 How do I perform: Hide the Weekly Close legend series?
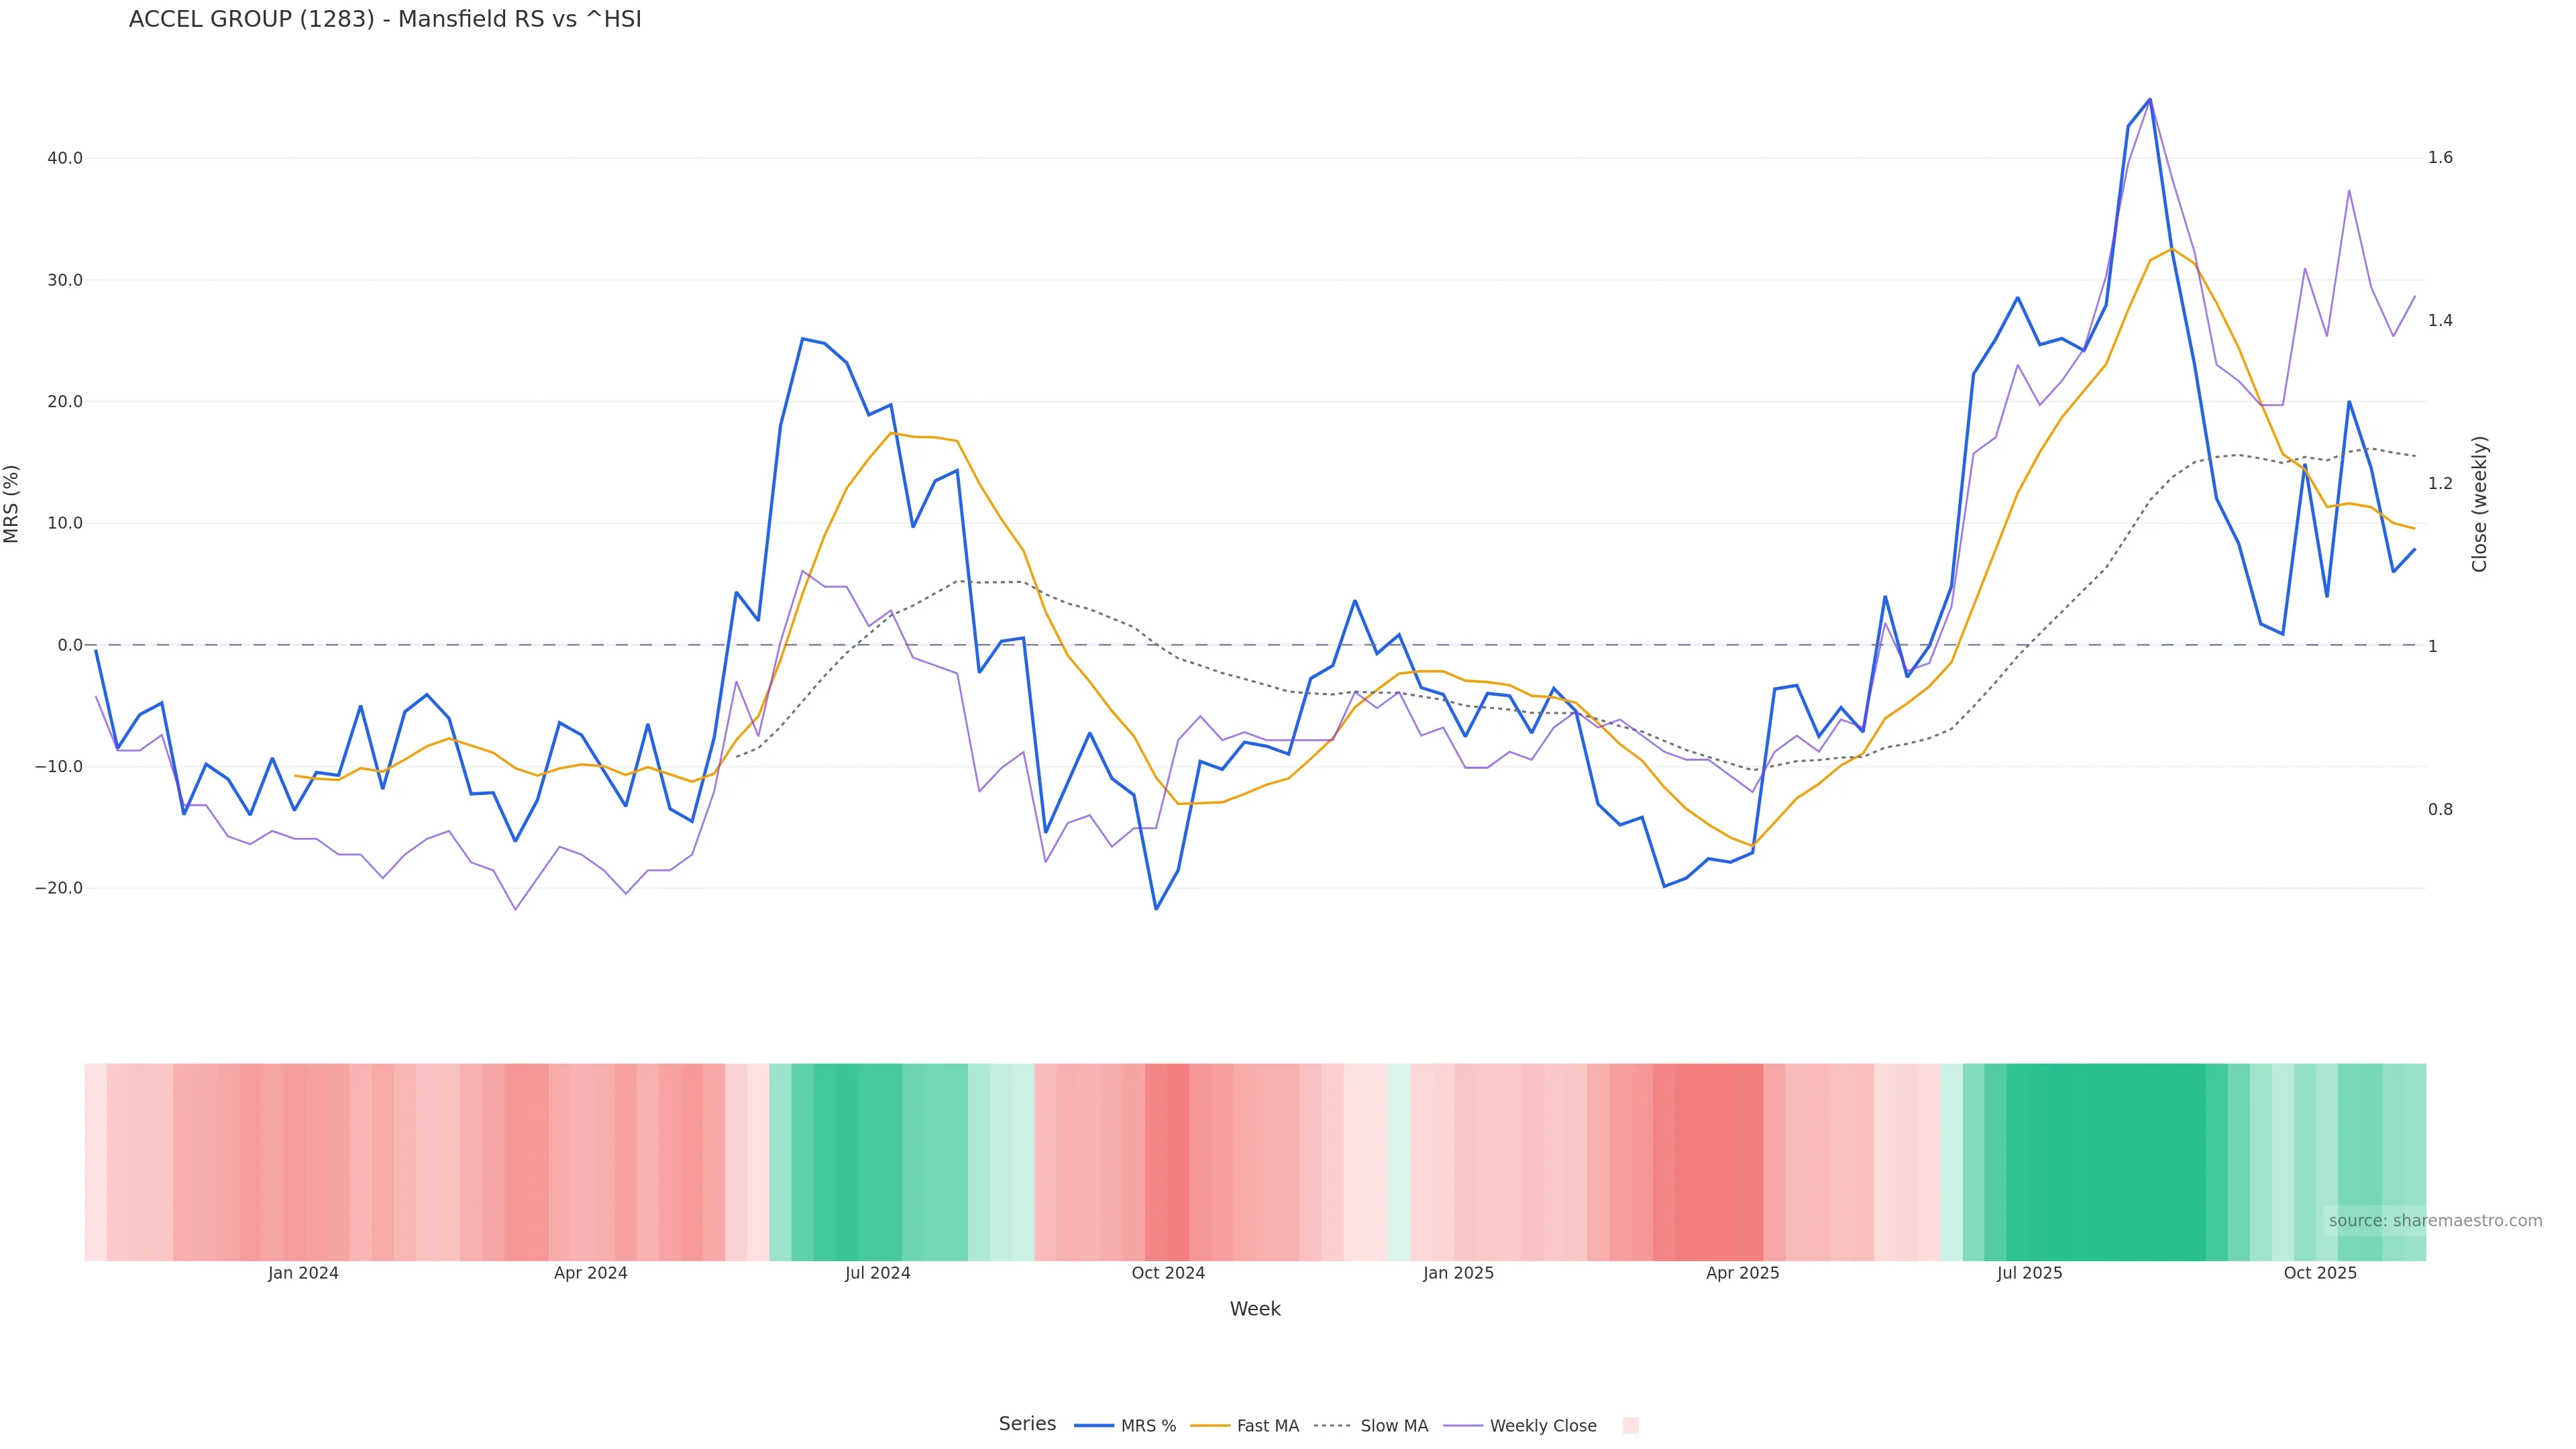click(x=1520, y=1426)
